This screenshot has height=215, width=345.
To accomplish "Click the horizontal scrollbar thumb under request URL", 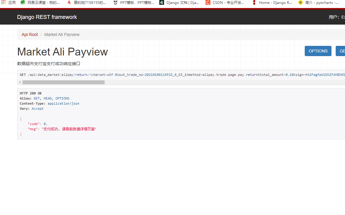I will 63,82.
